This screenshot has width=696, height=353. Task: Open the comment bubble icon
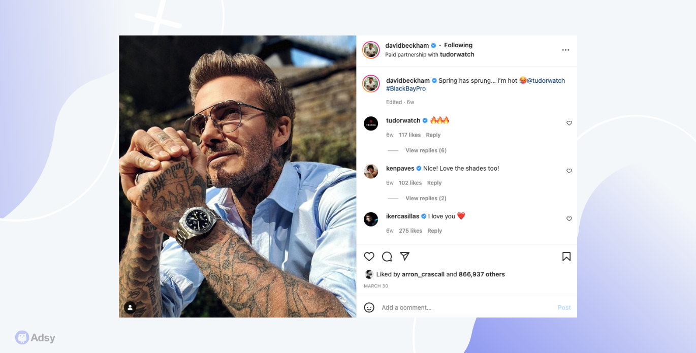(387, 256)
